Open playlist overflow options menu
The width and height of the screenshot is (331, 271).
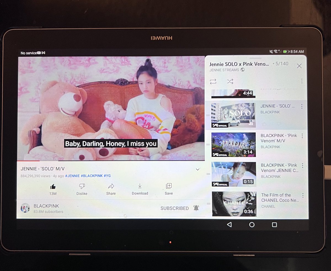tap(302, 81)
